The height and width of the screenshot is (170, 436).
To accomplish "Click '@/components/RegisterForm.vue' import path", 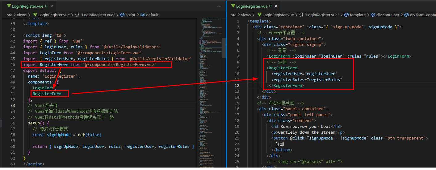I will click(x=119, y=64).
